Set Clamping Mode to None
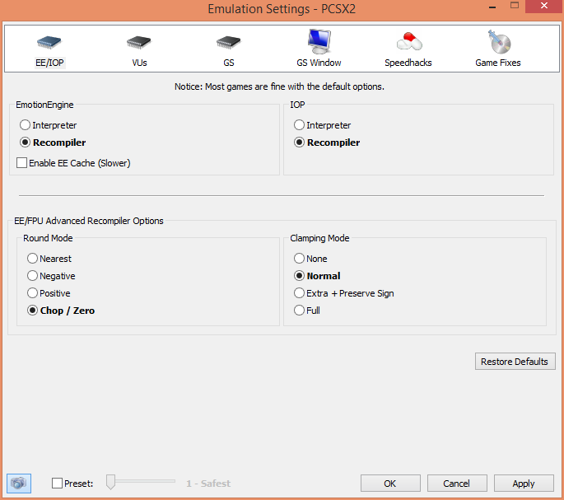The height and width of the screenshot is (500, 564). pyautogui.click(x=310, y=259)
